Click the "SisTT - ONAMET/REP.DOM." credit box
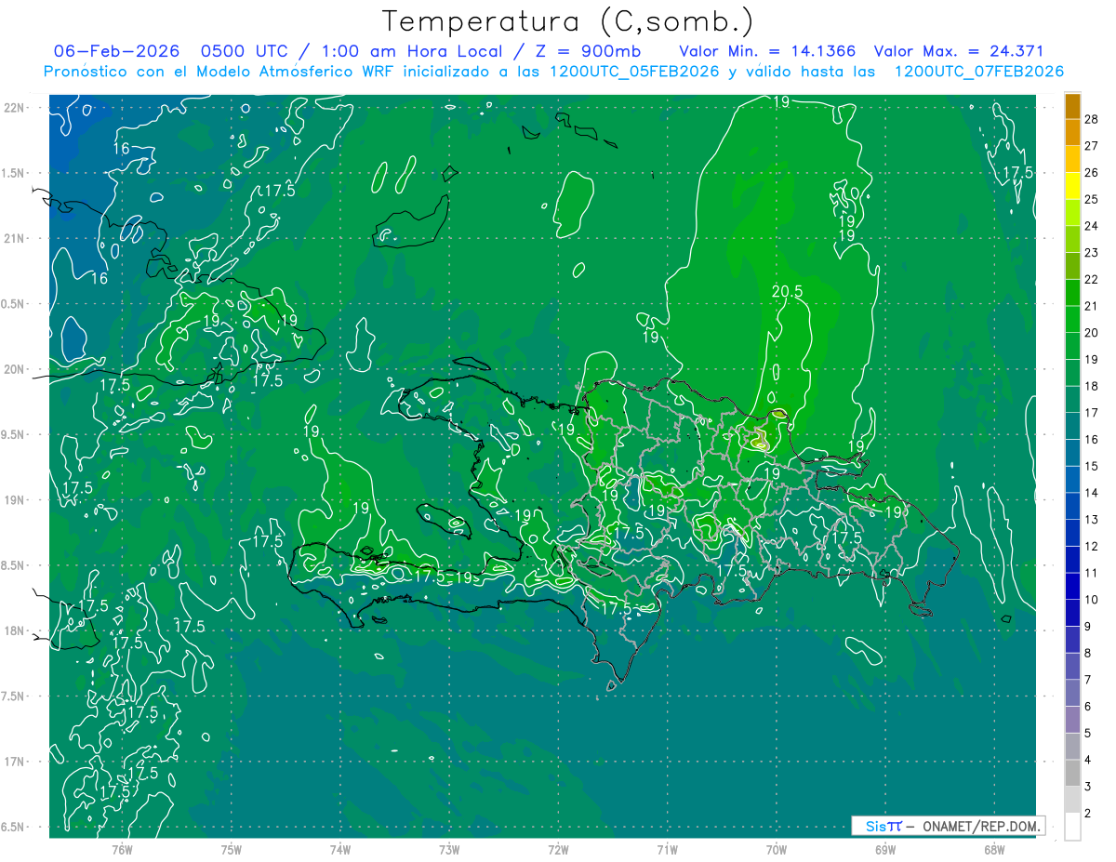The image size is (1116, 862). (949, 826)
